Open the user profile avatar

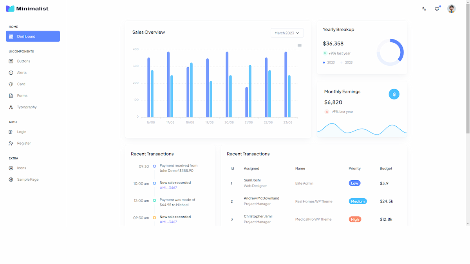coord(452,9)
